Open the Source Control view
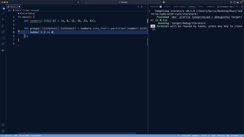The width and height of the screenshot is (244, 137). [3, 20]
